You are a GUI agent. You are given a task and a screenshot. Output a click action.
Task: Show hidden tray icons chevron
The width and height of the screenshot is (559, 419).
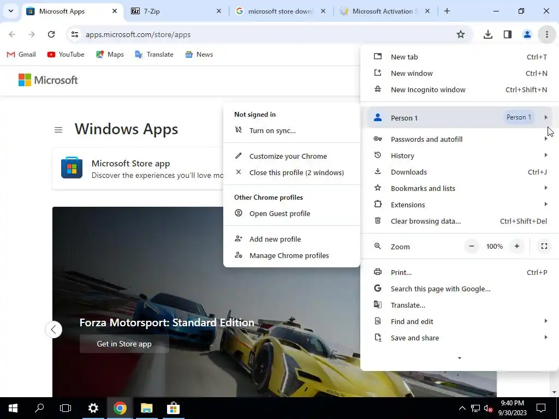tap(462, 408)
